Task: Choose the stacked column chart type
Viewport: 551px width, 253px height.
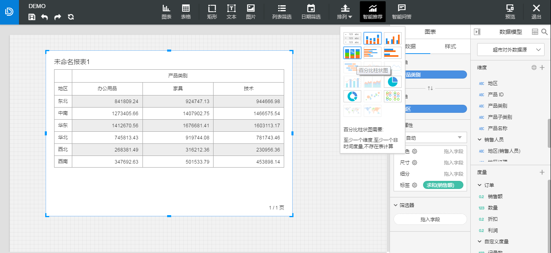Action: click(373, 38)
